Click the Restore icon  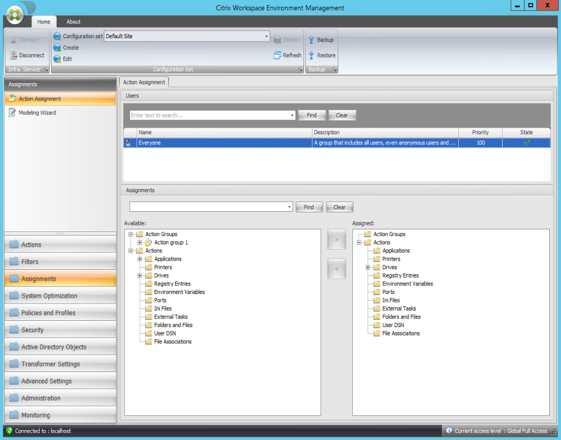[x=311, y=55]
